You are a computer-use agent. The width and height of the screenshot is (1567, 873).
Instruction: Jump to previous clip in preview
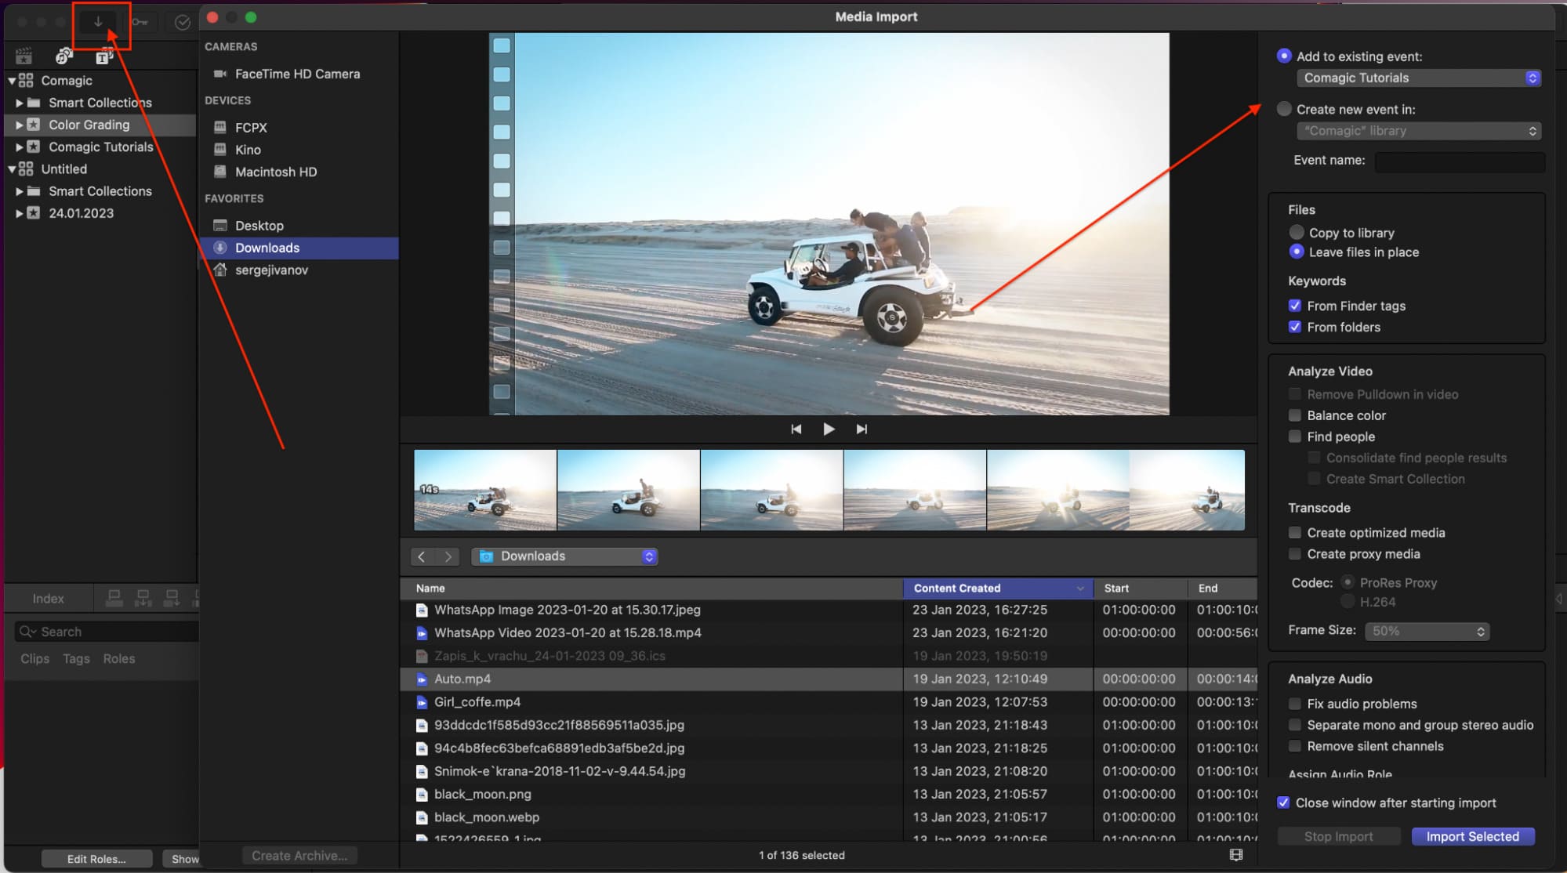[x=796, y=429]
